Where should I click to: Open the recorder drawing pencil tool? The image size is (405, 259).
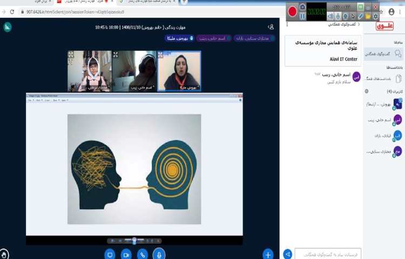click(361, 16)
